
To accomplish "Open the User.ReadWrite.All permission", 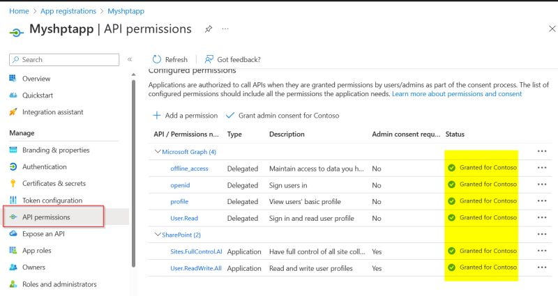I will (x=196, y=268).
